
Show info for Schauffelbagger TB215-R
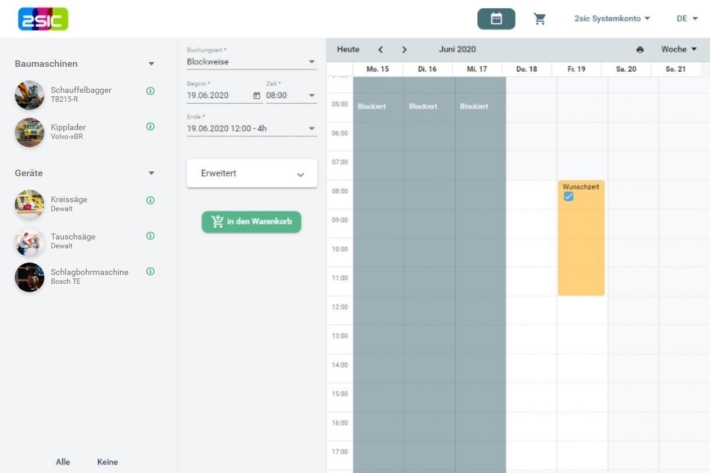(150, 91)
